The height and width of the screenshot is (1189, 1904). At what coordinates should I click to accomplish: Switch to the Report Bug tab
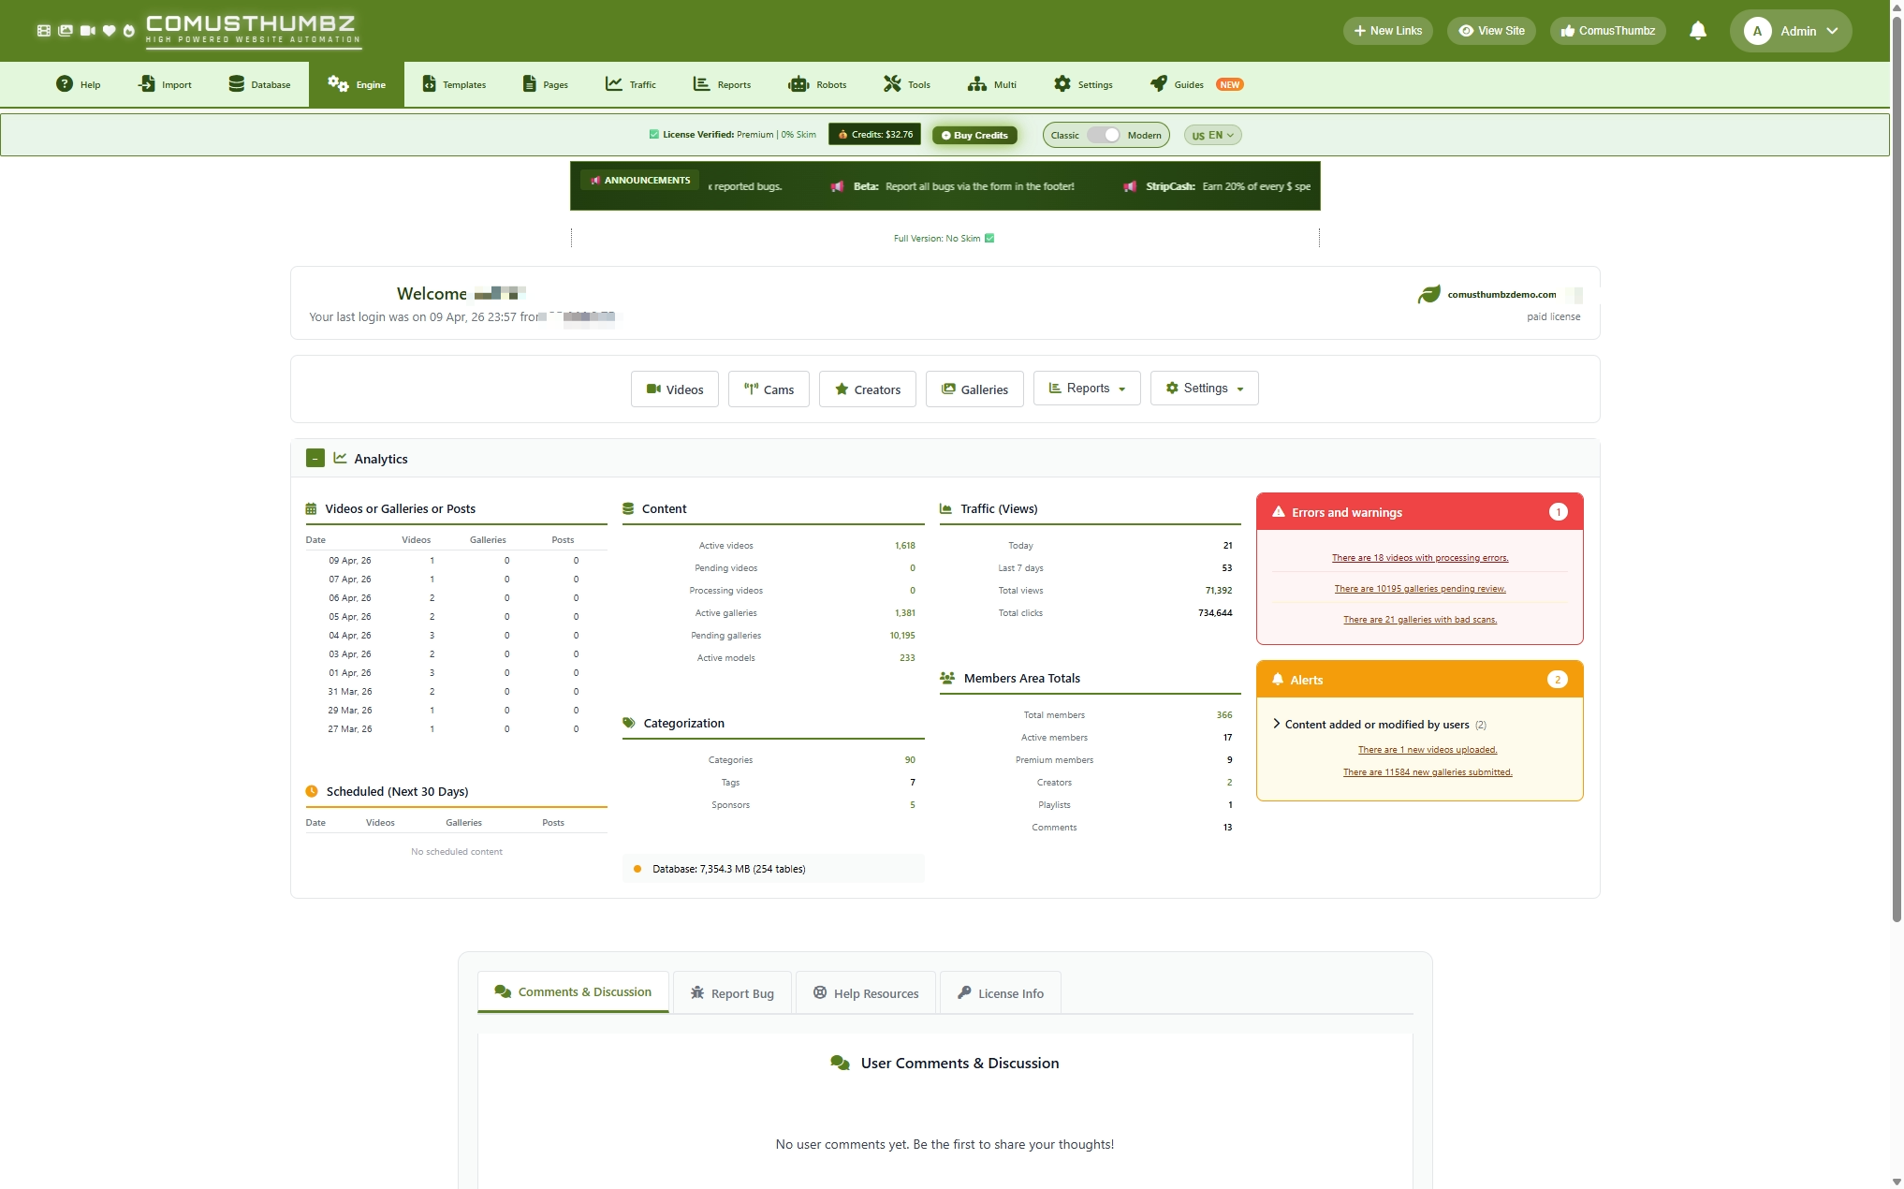click(x=732, y=993)
